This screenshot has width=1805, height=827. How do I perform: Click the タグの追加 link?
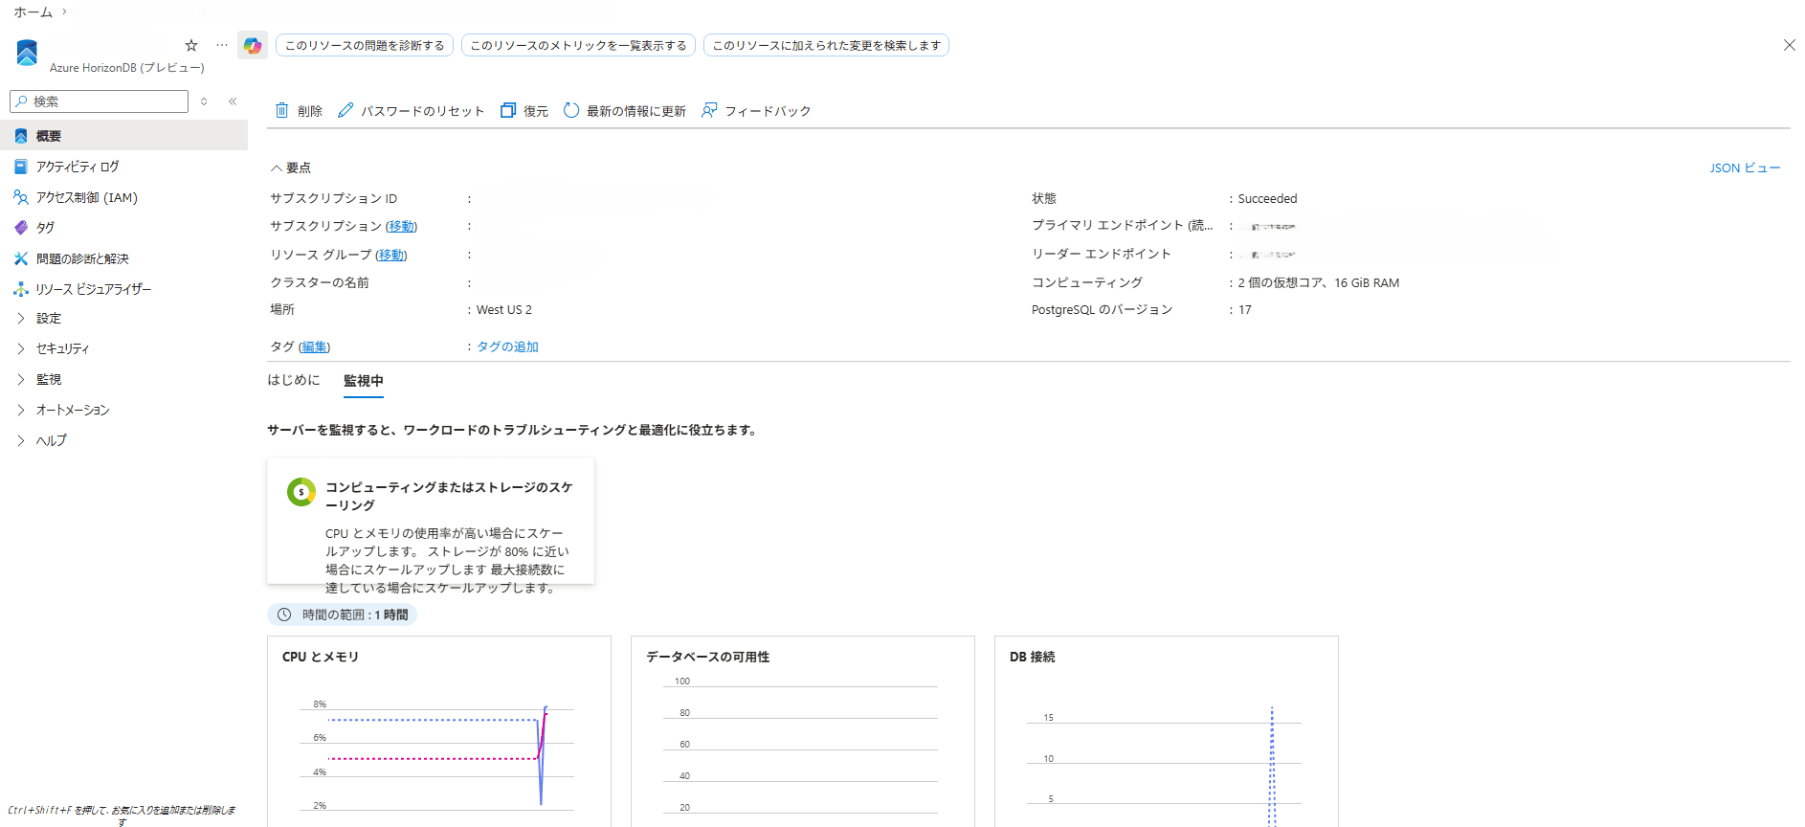tap(507, 346)
